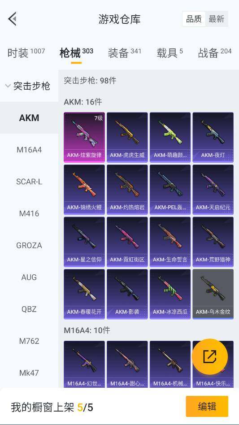Jump to SCAR-L in the sidebar
The width and height of the screenshot is (239, 425).
(29, 181)
